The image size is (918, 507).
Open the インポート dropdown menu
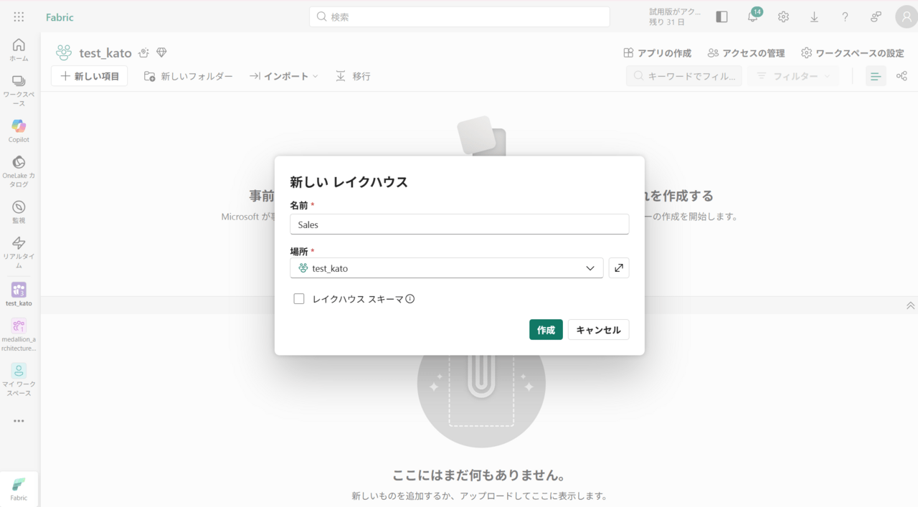click(284, 76)
